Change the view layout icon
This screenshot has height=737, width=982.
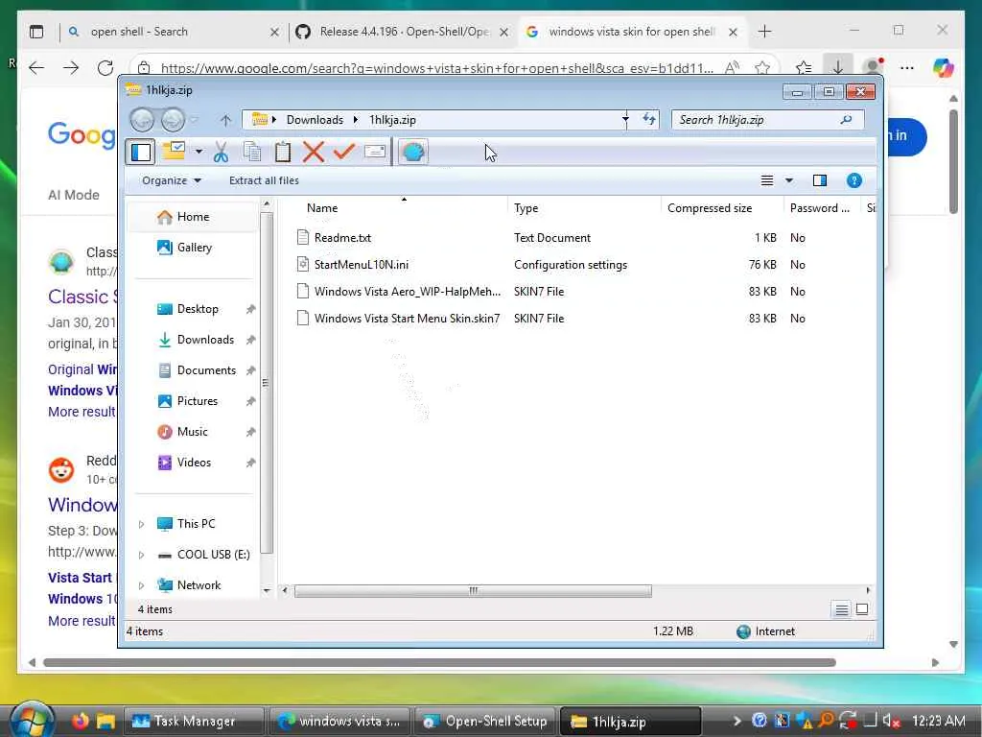pyautogui.click(x=766, y=180)
